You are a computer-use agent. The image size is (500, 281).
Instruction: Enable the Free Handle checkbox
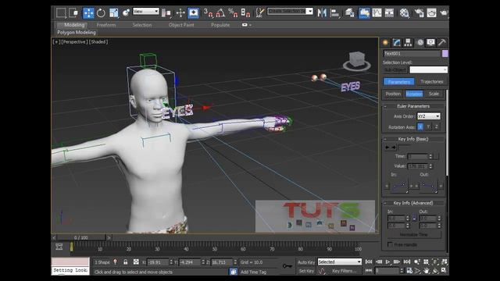[390, 244]
